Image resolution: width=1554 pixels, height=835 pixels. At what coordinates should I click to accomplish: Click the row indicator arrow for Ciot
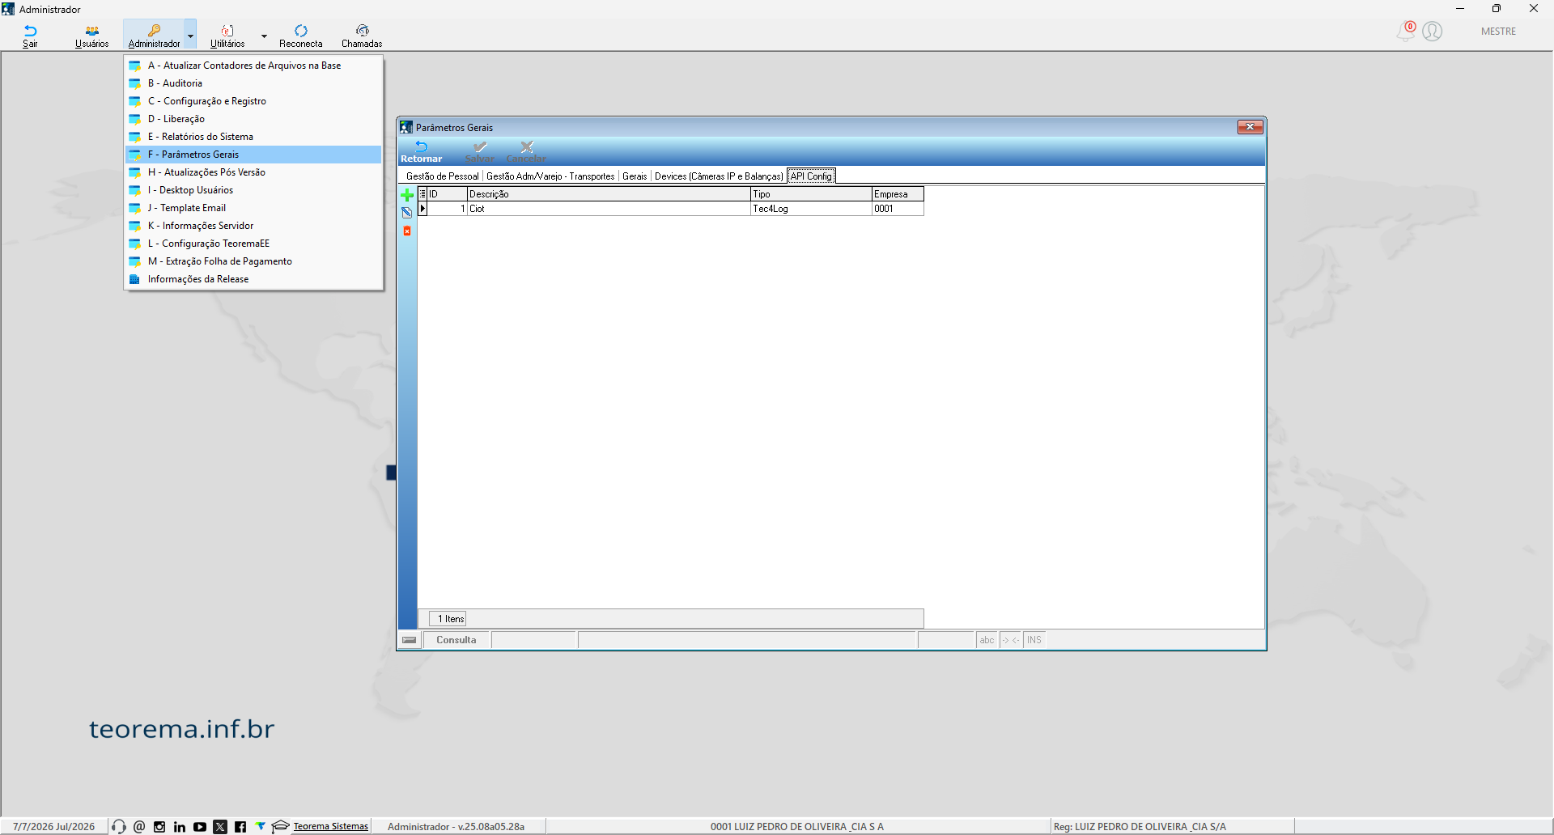(422, 209)
